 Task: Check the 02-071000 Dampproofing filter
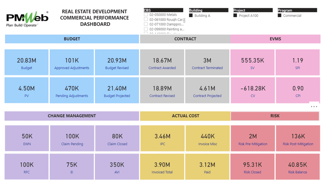[146, 24]
